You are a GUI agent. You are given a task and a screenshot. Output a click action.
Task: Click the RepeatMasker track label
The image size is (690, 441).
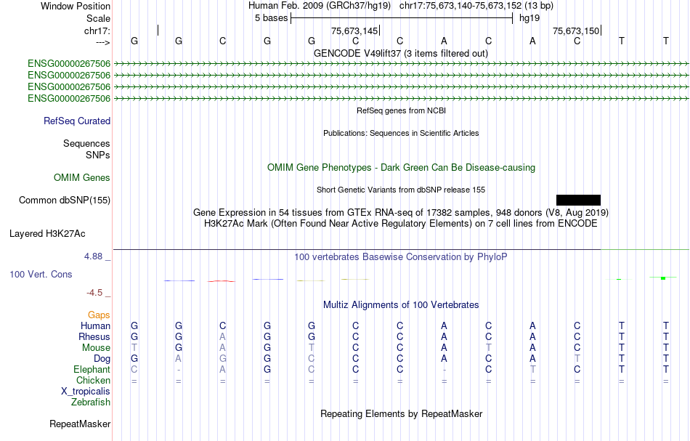(80, 424)
